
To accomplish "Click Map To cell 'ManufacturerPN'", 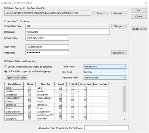I will click(x=45, y=115).
